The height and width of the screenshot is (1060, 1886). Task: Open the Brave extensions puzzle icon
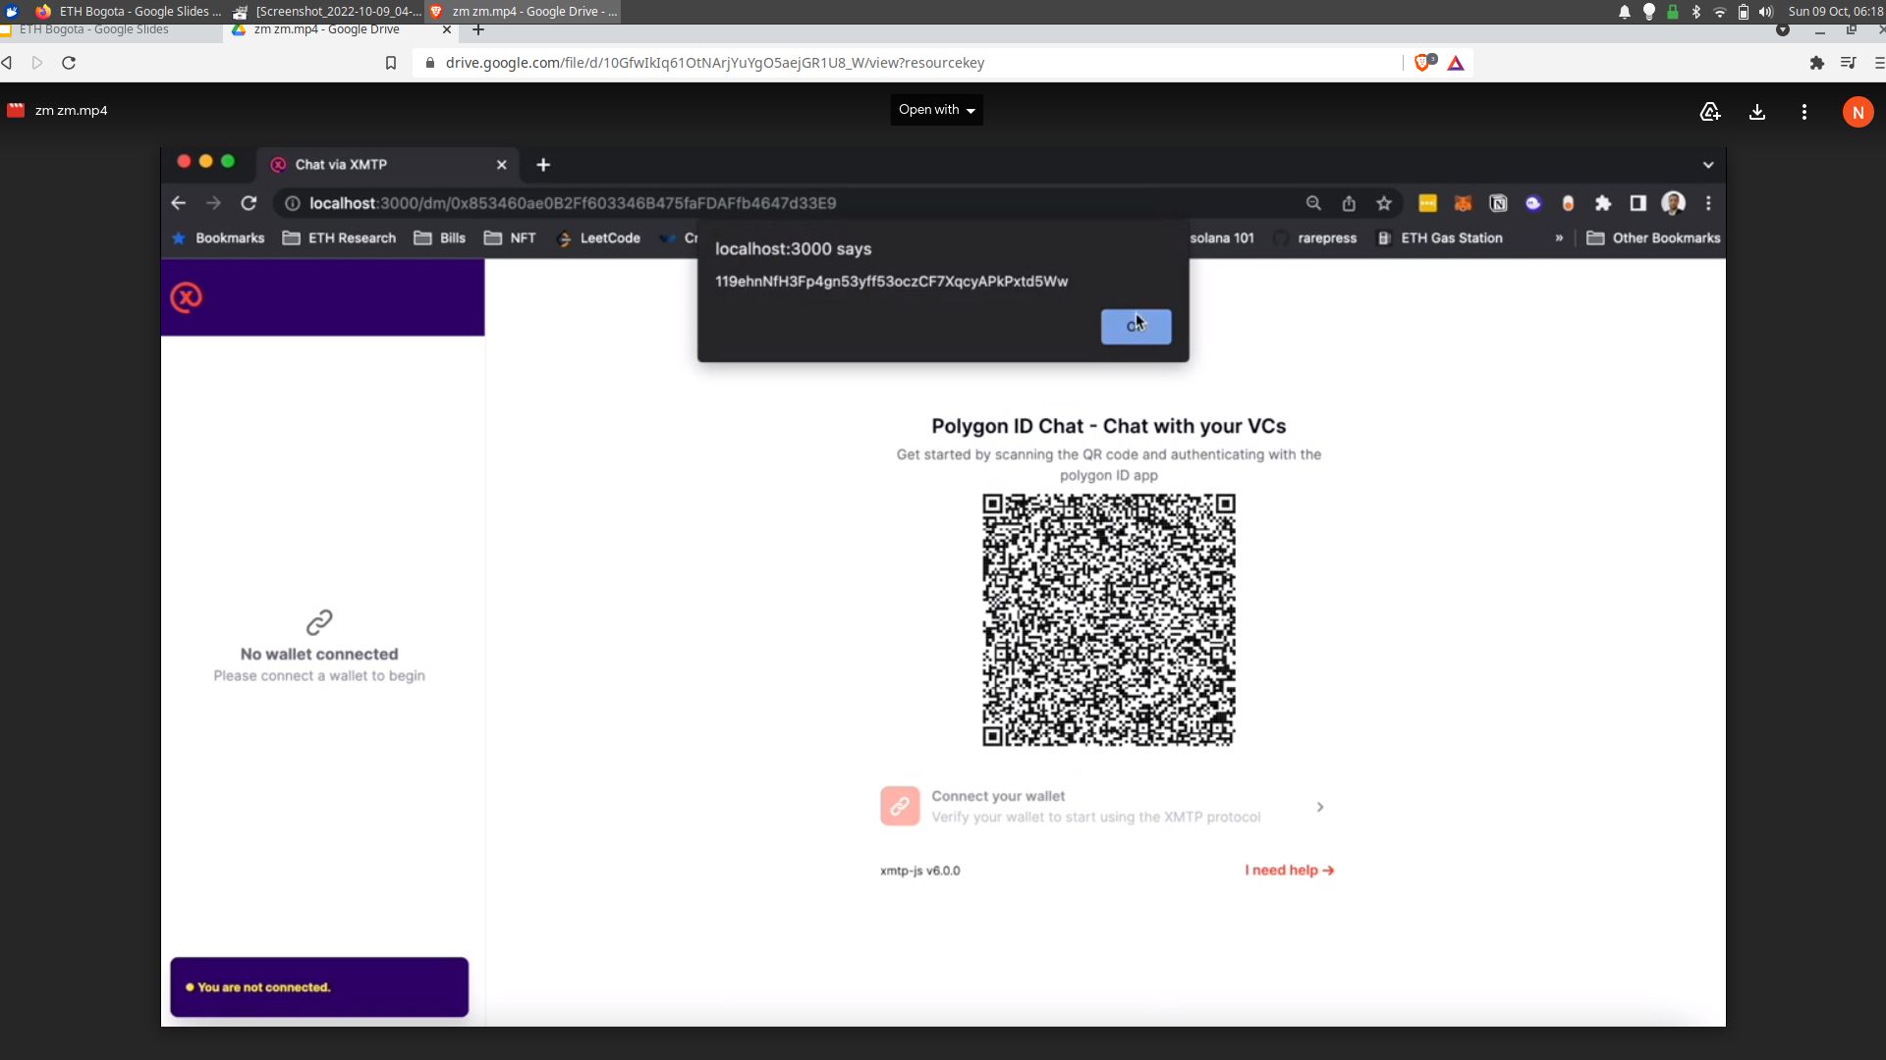1817,63
